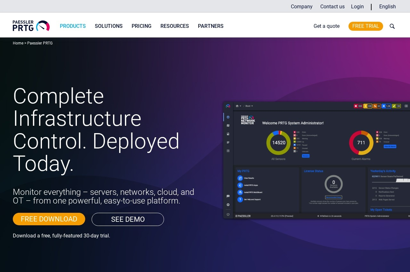
Task: Open the PARTNERS menu
Action: (211, 26)
